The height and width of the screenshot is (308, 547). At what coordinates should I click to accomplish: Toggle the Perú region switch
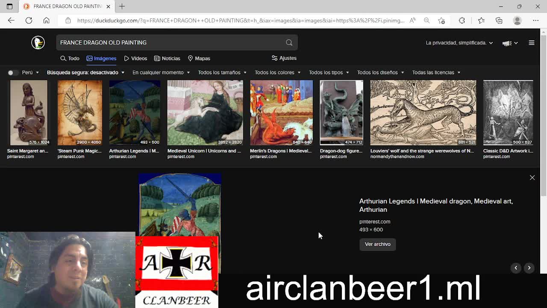(13, 73)
